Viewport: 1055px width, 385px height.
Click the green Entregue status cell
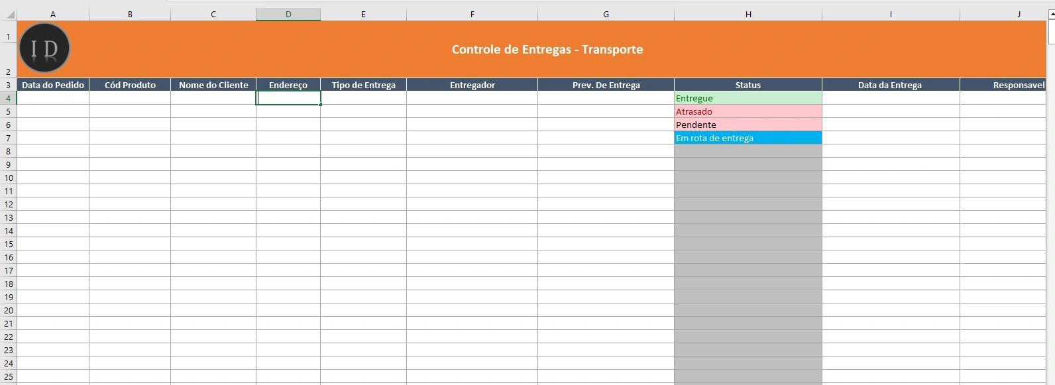click(x=748, y=98)
